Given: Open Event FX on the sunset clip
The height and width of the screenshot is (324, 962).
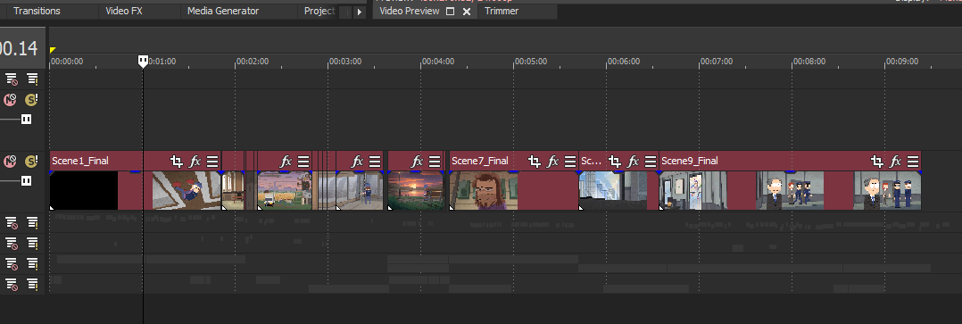Looking at the screenshot, I should coord(418,162).
